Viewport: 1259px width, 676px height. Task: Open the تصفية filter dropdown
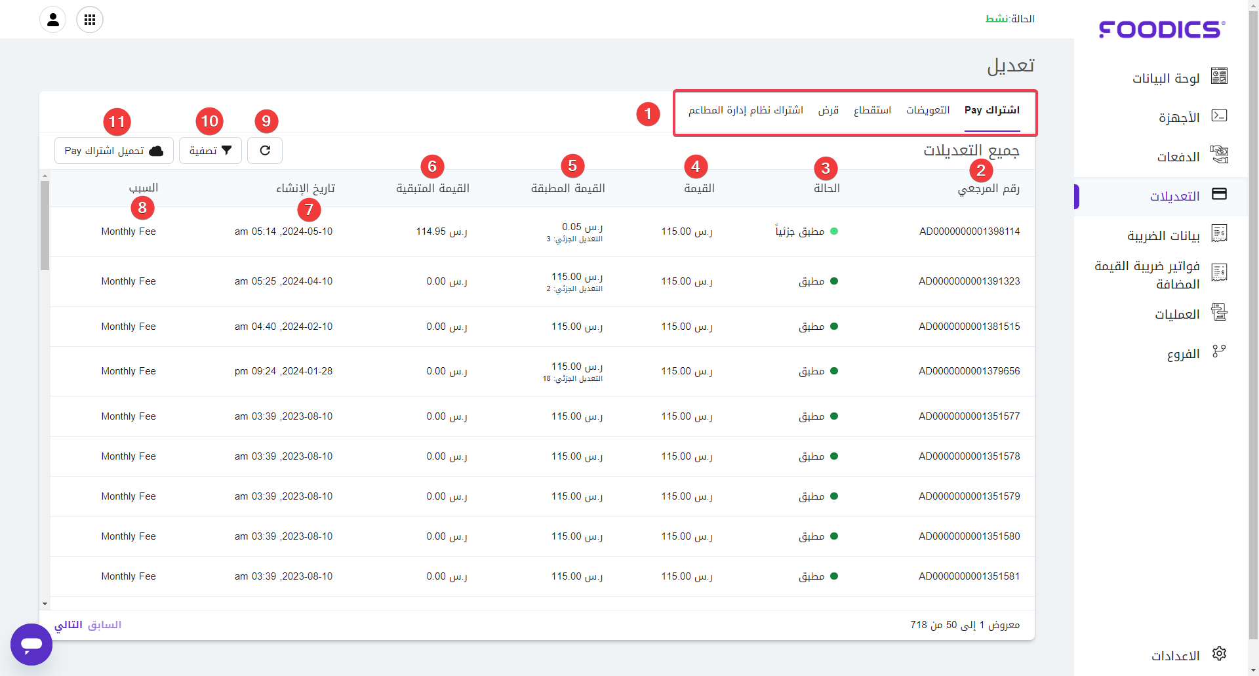(210, 151)
